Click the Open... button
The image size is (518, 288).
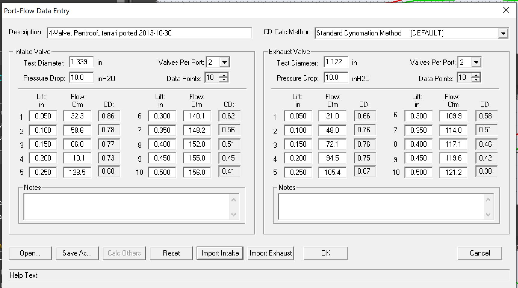30,253
